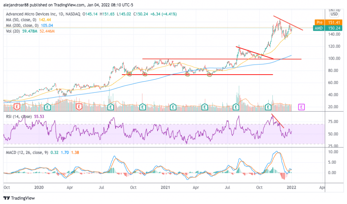Select the MACD (12, 26, close, 9) legend
The width and height of the screenshot is (347, 204).
tap(27, 152)
